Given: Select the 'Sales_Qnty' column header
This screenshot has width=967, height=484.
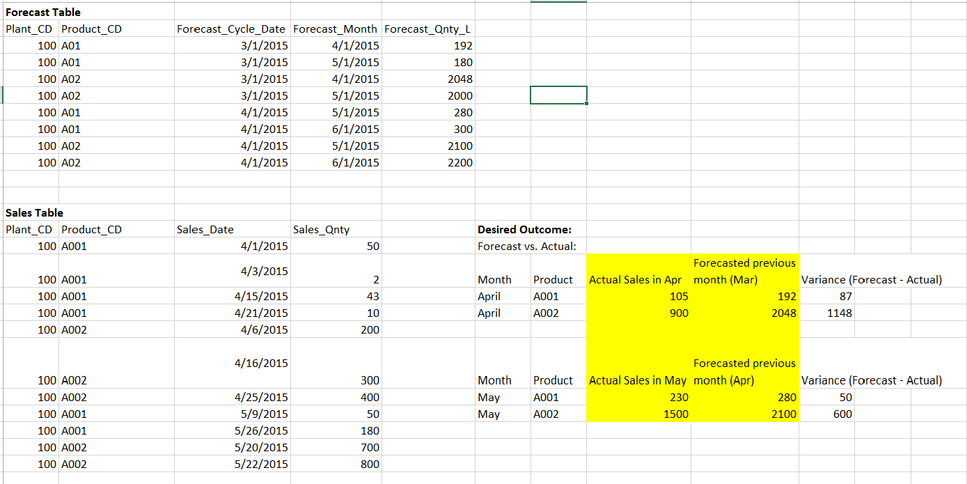Looking at the screenshot, I should tap(336, 229).
